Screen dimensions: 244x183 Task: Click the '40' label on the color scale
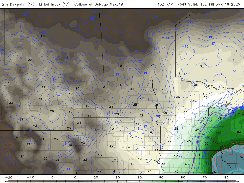point(139,178)
